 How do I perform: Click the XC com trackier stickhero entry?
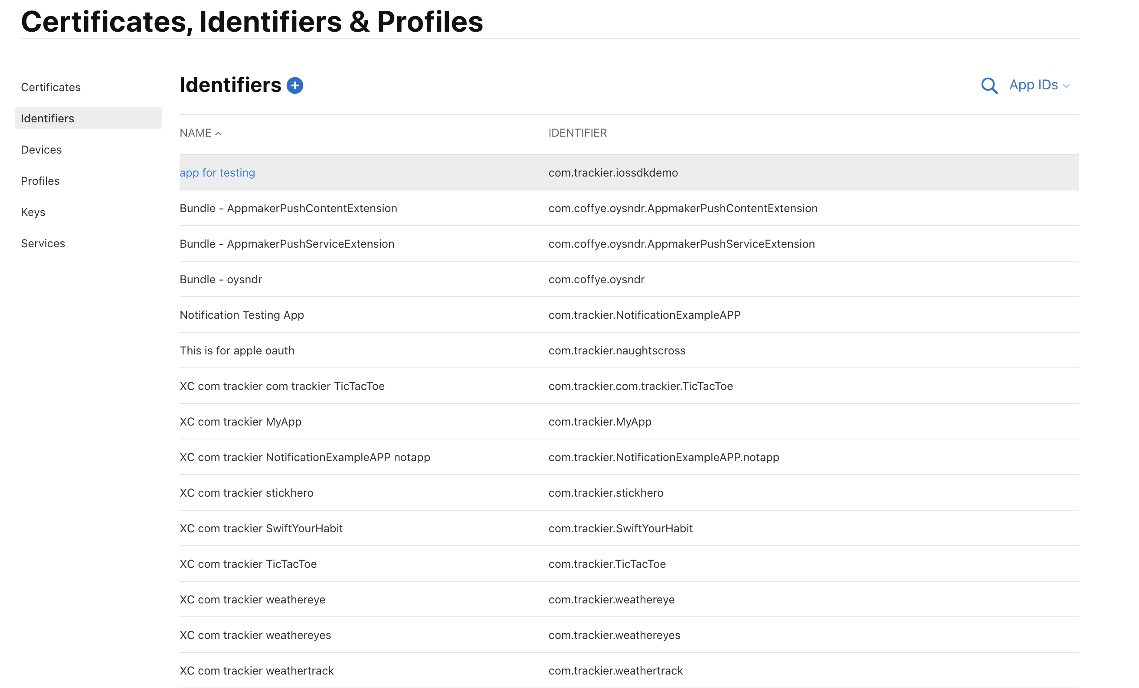246,492
